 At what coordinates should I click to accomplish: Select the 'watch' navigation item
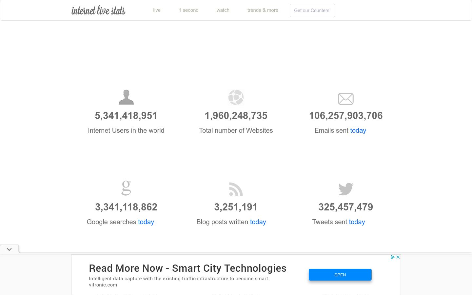(x=223, y=10)
